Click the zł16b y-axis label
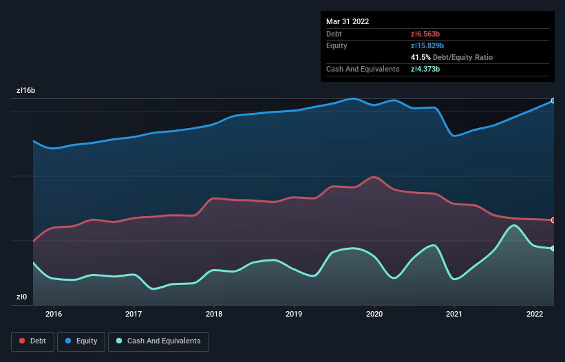 (x=26, y=90)
